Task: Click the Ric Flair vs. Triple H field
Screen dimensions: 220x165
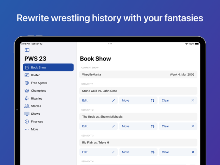Action: (138, 142)
